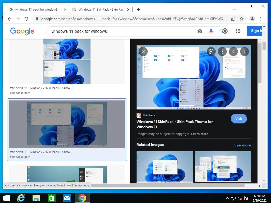The height and width of the screenshot is (203, 271).
Task: Open first SkinPack result thumbnail above
Action: click(67, 61)
